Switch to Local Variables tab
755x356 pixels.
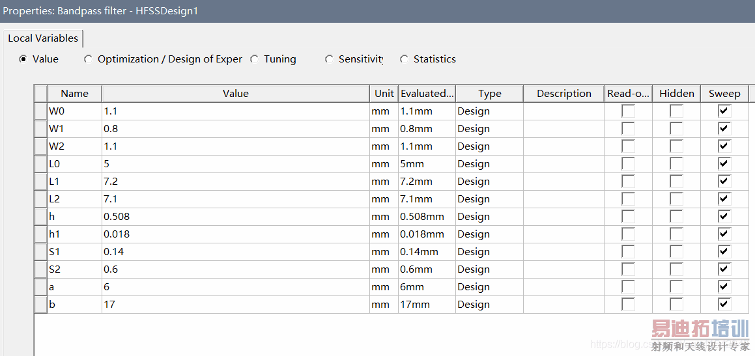43,38
